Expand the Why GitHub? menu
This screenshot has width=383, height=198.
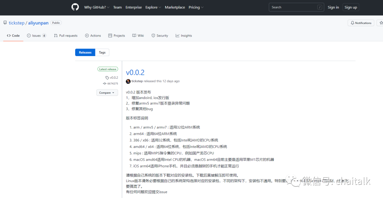[x=97, y=7]
